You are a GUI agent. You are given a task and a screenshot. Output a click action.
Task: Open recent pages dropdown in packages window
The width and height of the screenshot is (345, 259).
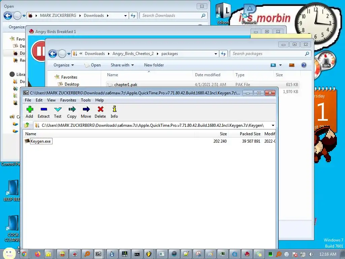[x=69, y=54]
